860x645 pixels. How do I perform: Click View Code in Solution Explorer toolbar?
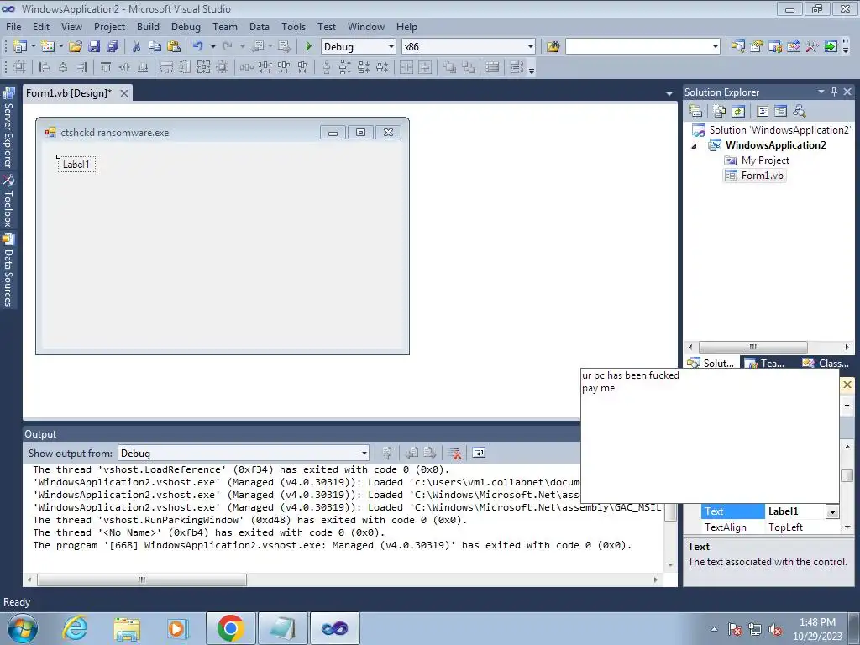click(763, 112)
